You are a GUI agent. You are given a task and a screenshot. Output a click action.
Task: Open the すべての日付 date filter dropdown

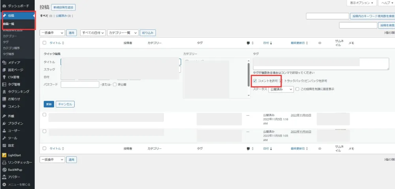(93, 33)
